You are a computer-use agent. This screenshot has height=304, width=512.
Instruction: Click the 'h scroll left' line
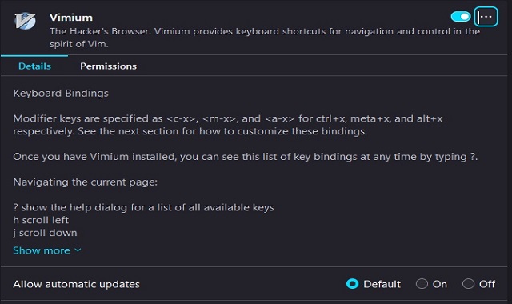click(41, 220)
